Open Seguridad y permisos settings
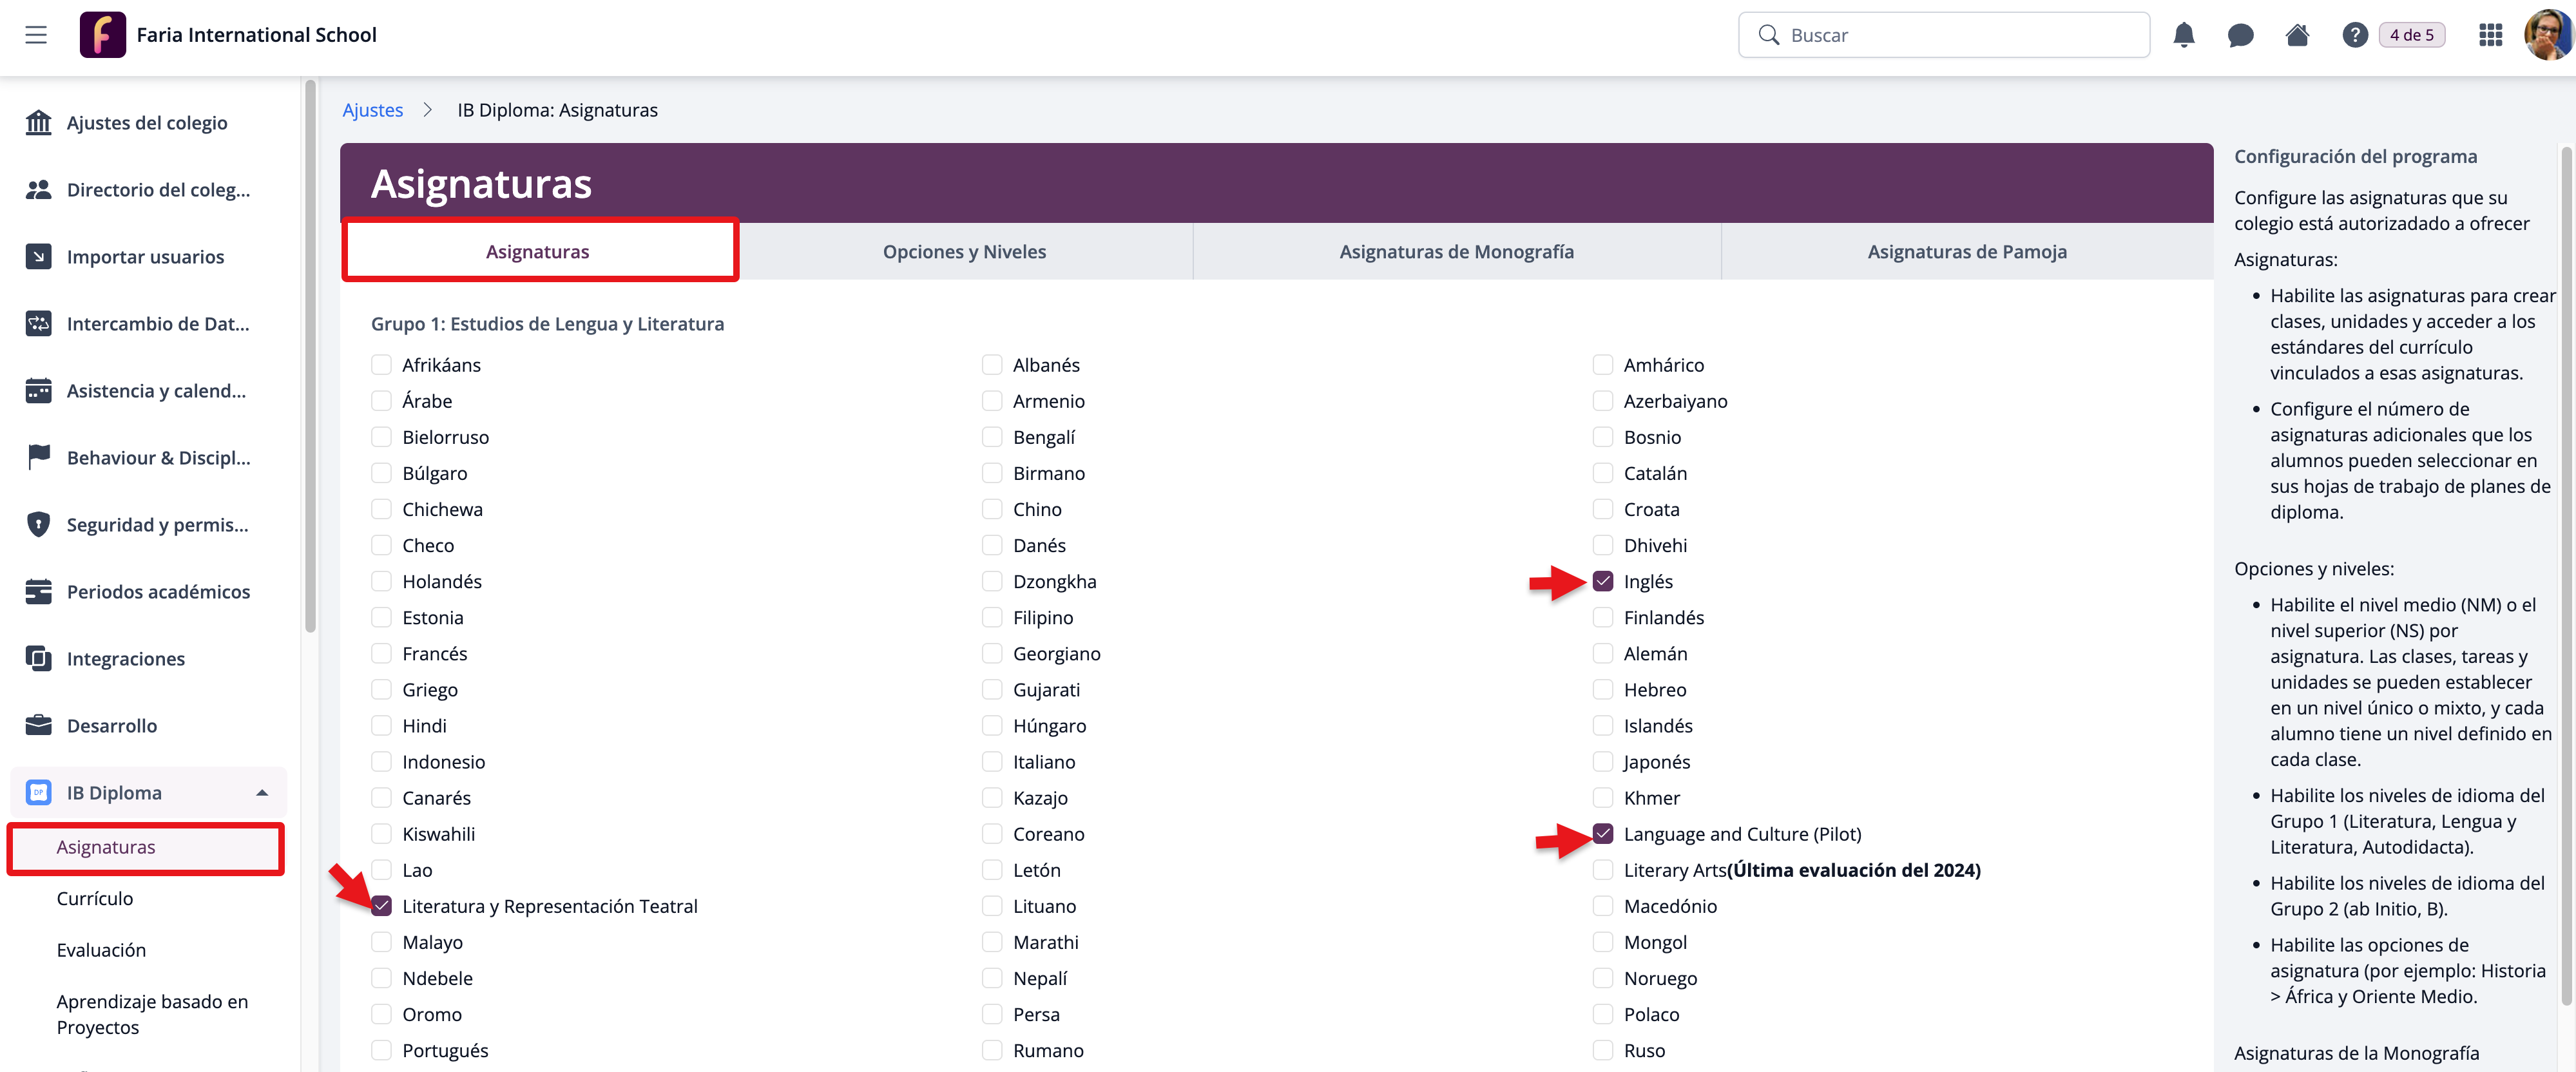2576x1072 pixels. pos(157,525)
